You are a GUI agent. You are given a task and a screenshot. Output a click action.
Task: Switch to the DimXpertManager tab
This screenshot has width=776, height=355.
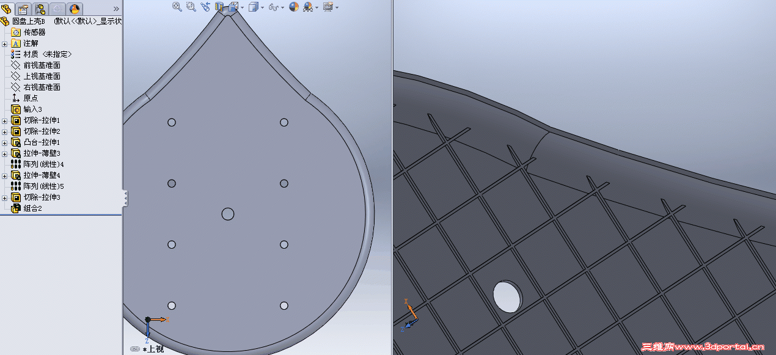point(57,9)
